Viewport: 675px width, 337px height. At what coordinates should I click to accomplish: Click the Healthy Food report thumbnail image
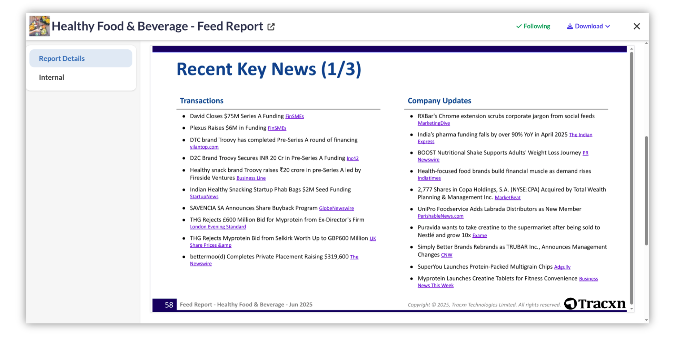(39, 26)
